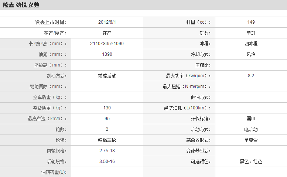Click the 黑色、红色 color options value
Image resolution: width=287 pixels, height=177 pixels.
click(x=251, y=161)
